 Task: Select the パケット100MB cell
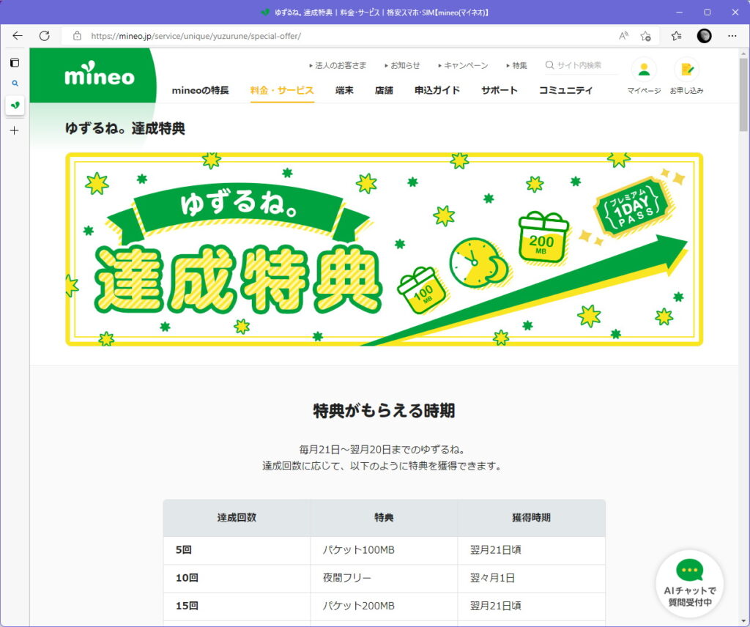[384, 550]
